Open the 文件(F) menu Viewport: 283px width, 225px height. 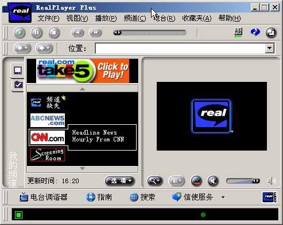click(48, 18)
